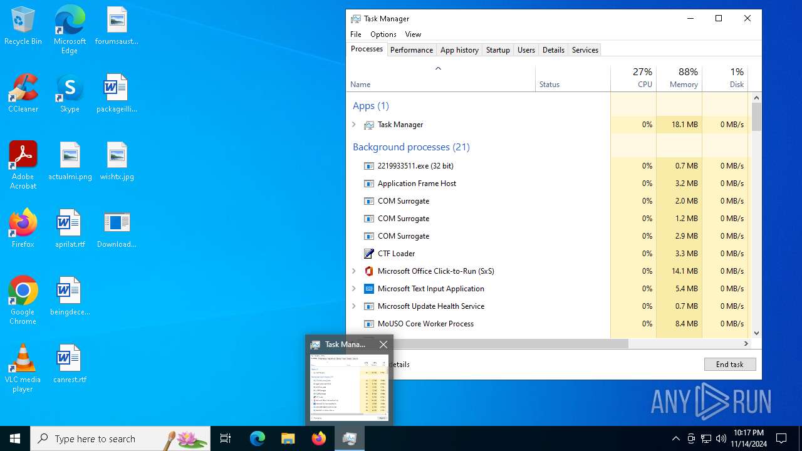
Task: Select forumsaust image file on desktop
Action: [117, 26]
